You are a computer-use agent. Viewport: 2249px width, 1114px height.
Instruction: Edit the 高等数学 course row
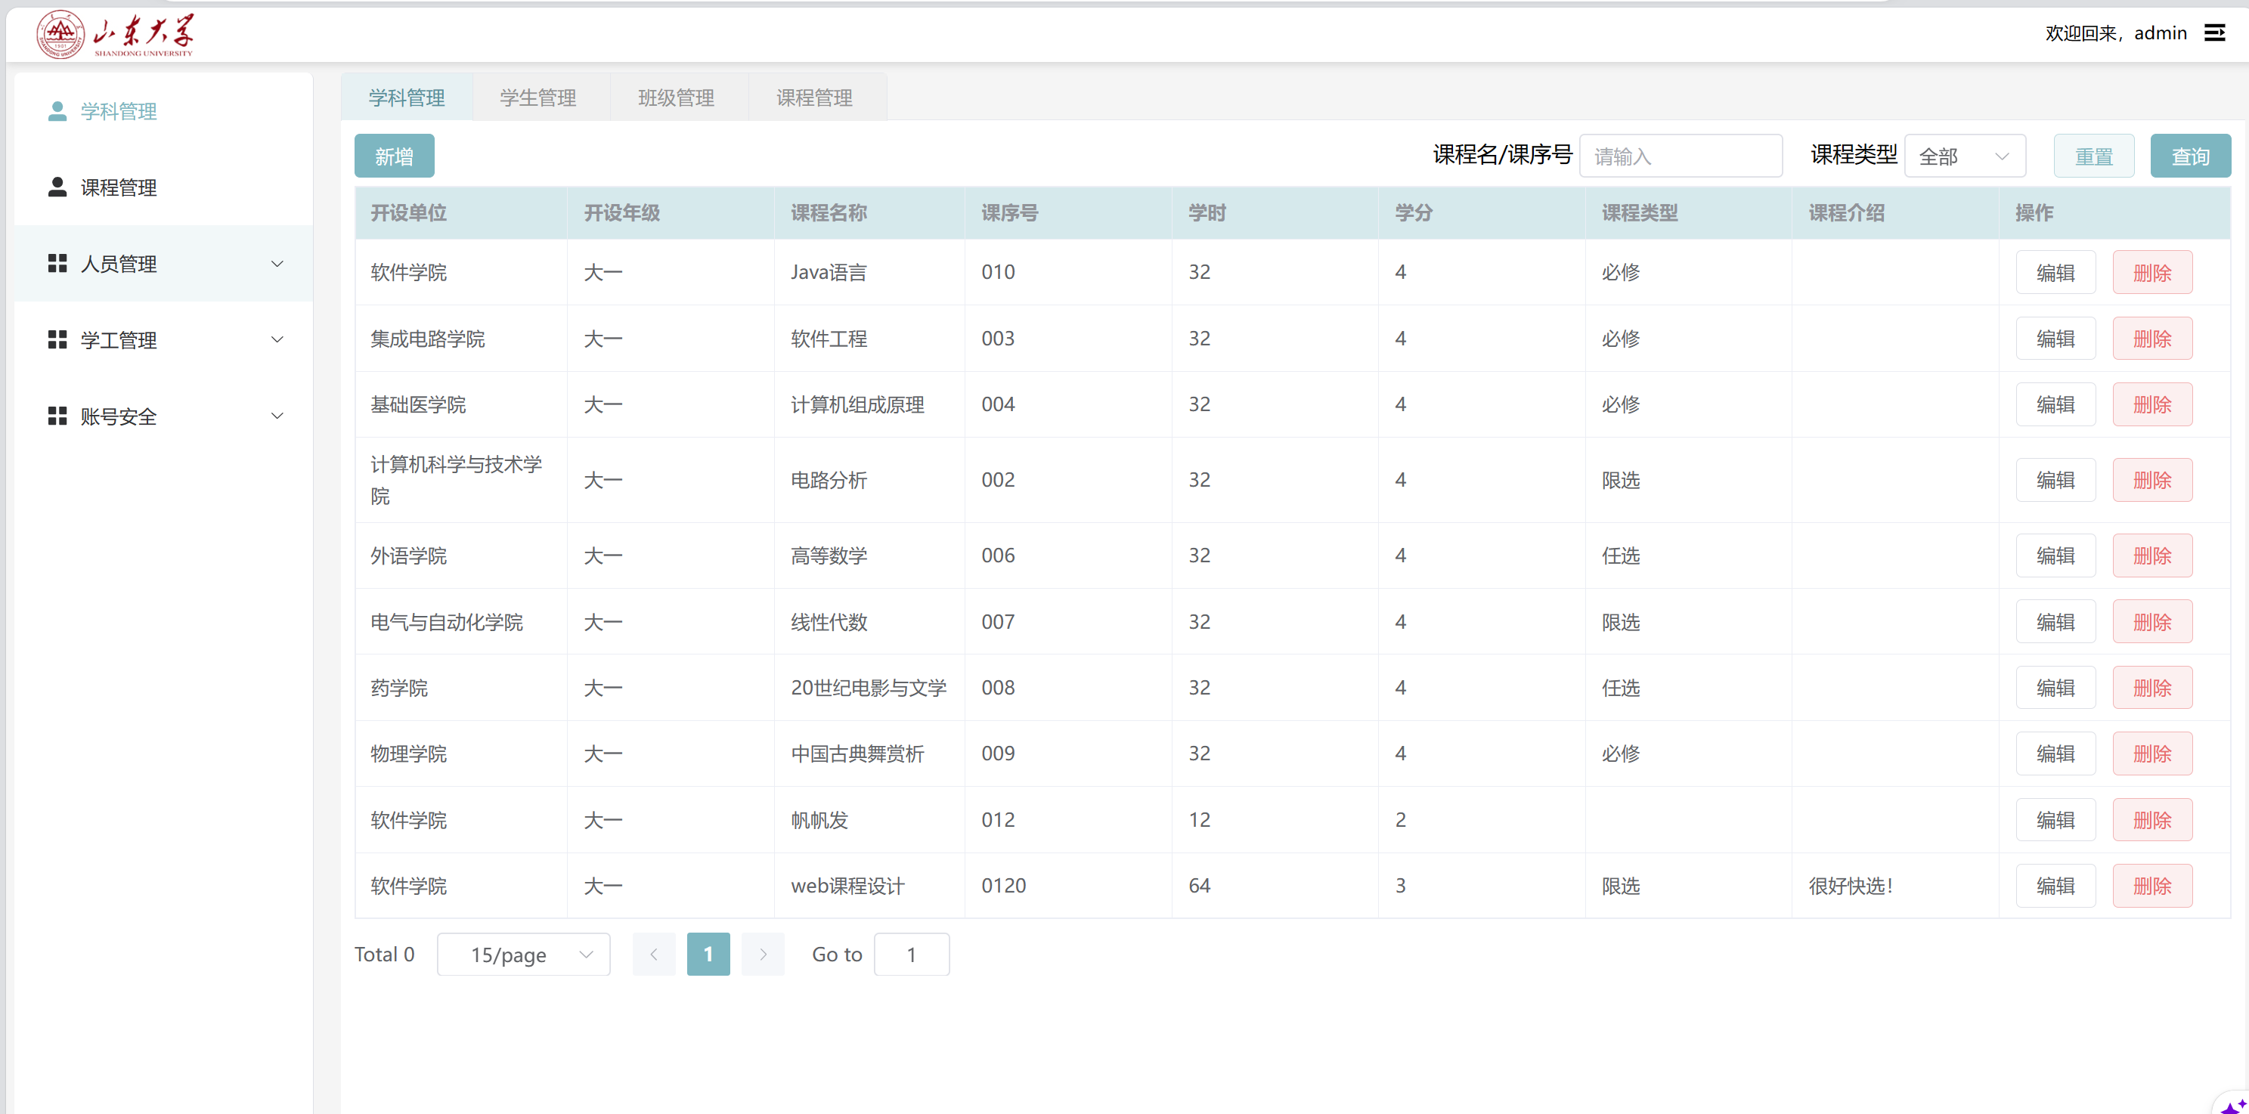coord(2056,555)
